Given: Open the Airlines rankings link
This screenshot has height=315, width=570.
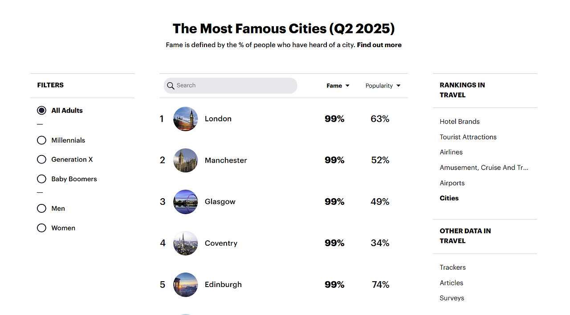Looking at the screenshot, I should pyautogui.click(x=451, y=152).
